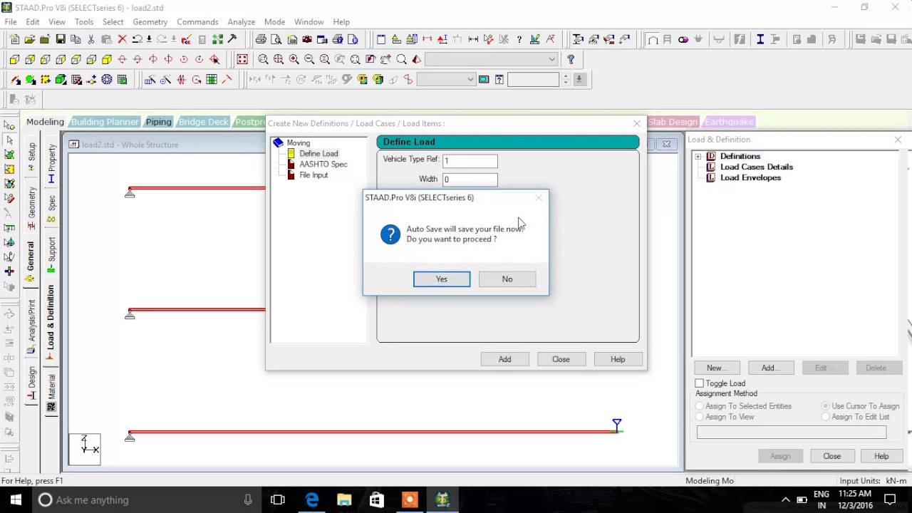912x513 pixels.
Task: Click No in Auto Save dialog
Action: pyautogui.click(x=507, y=279)
